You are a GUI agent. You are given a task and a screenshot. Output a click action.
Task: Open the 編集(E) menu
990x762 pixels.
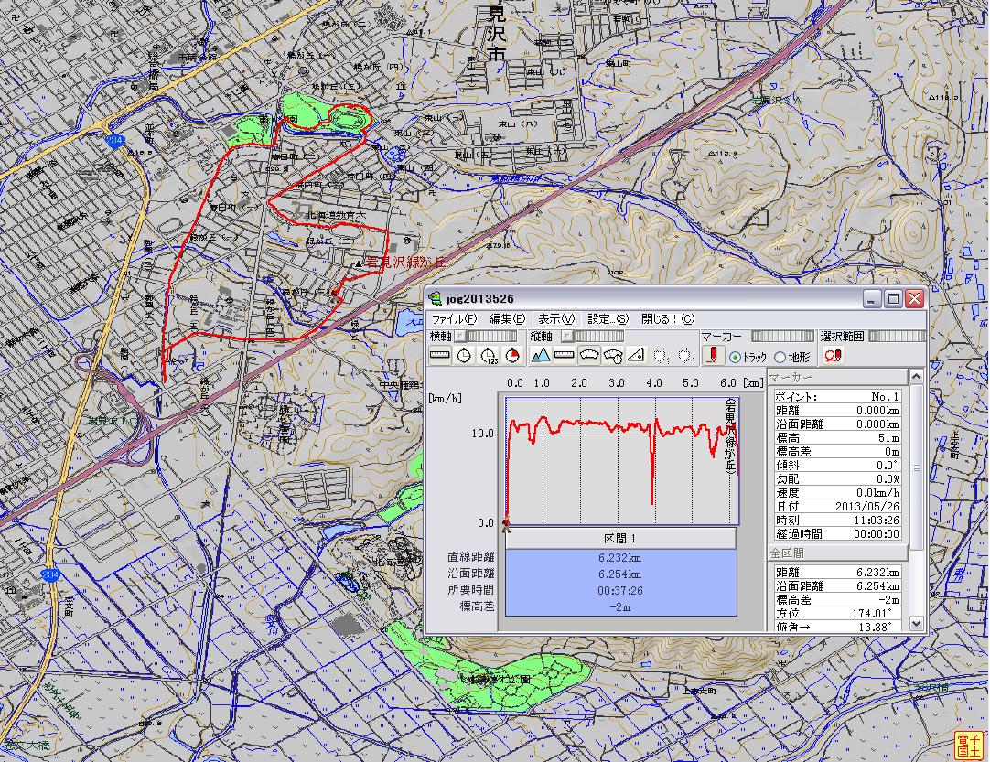pyautogui.click(x=508, y=319)
